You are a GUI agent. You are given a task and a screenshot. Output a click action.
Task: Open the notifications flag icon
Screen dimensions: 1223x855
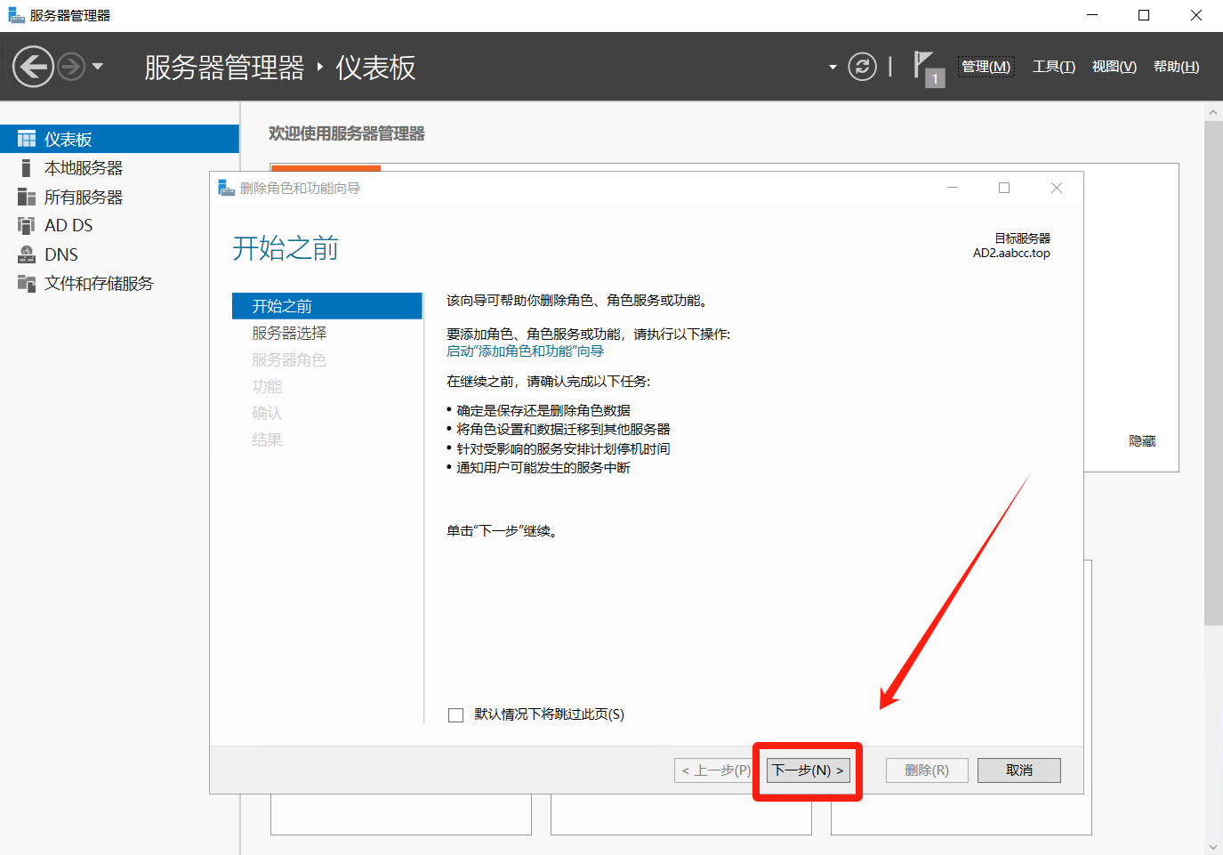click(925, 67)
